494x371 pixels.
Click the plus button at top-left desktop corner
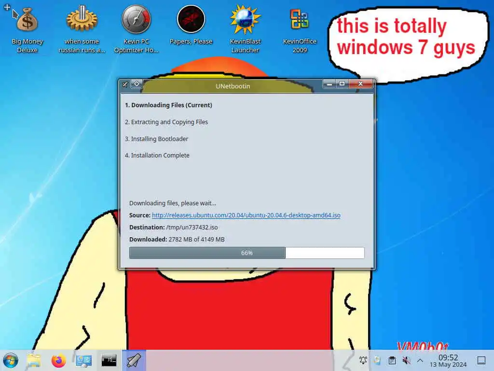[x=7, y=7]
